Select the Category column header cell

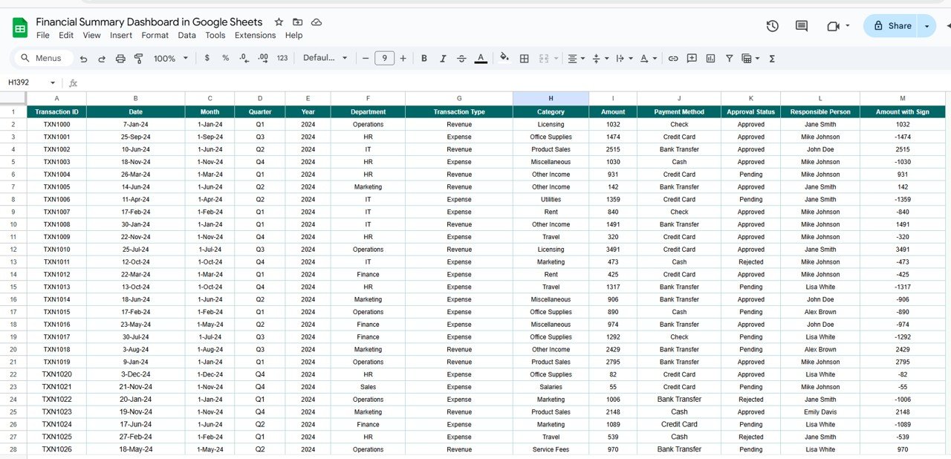(551, 112)
